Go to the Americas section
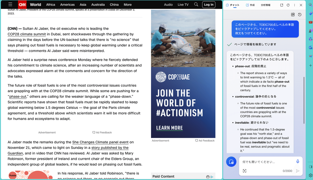Viewport: 313px width, 180px height. coord(67,5)
